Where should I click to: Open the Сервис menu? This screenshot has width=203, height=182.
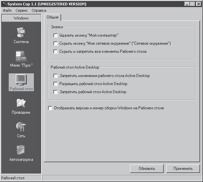click(x=22, y=11)
